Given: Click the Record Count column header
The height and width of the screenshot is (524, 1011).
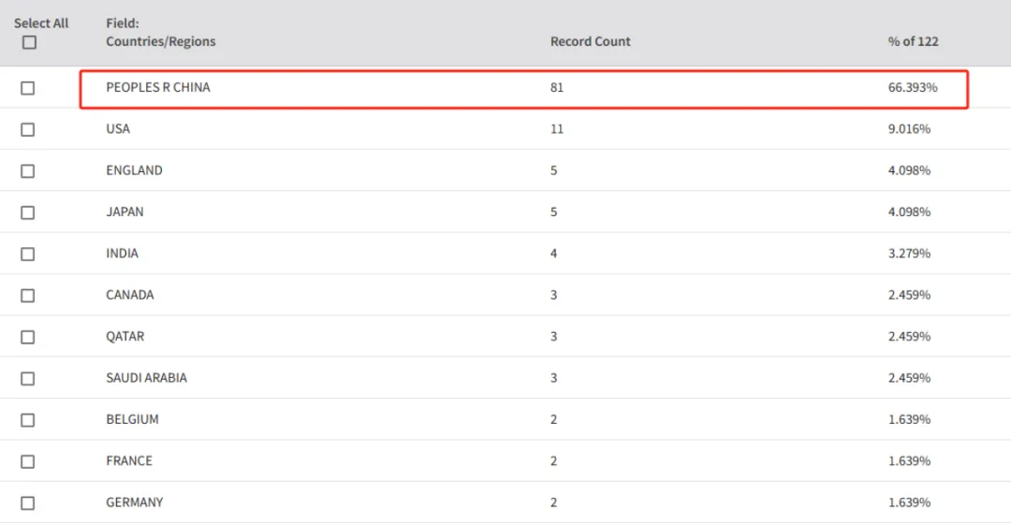Looking at the screenshot, I should point(590,41).
